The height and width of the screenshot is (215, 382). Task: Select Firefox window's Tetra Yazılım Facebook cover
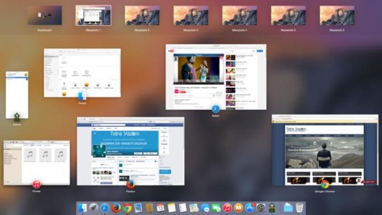click(125, 143)
